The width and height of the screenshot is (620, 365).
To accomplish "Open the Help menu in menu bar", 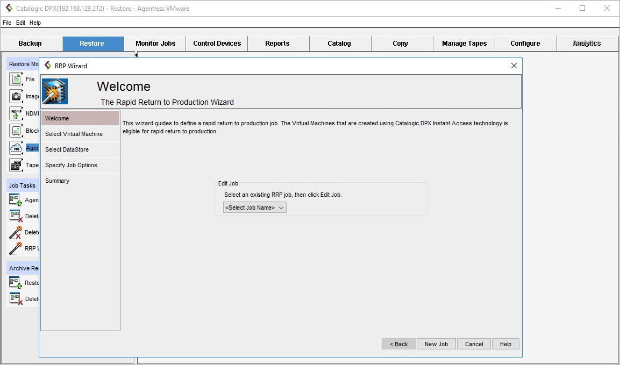I will click(x=35, y=23).
